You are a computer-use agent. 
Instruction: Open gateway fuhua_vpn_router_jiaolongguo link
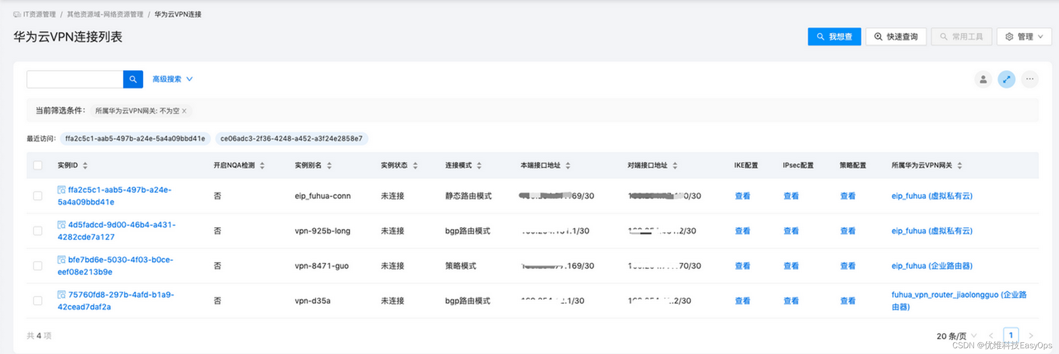pos(959,301)
